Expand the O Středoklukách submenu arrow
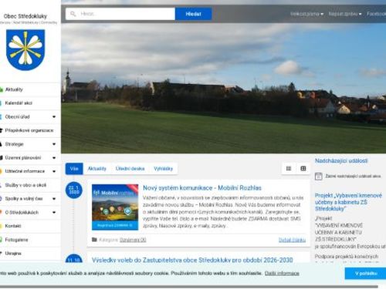The image size is (386, 289). (x=54, y=213)
